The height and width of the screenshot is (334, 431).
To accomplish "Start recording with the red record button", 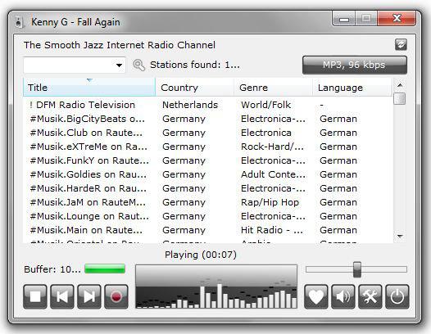I will 116,296.
